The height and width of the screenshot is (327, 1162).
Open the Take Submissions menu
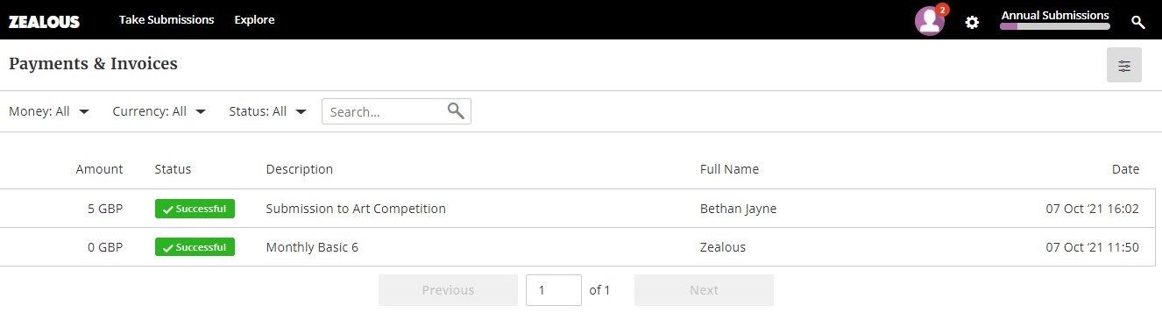(x=167, y=19)
